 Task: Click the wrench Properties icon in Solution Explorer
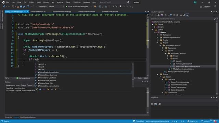[x=184, y=15]
